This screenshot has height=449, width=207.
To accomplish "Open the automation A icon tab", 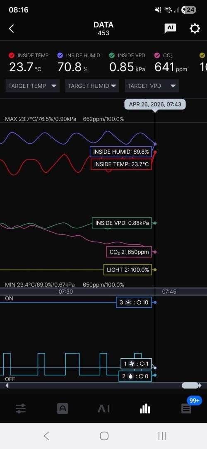I will [x=63, y=409].
